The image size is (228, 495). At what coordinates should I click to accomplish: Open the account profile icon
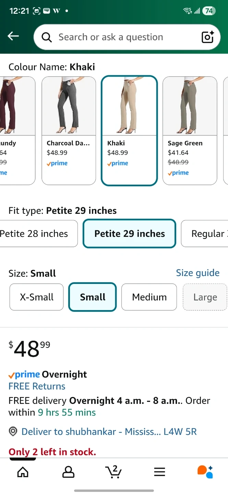tap(68, 472)
